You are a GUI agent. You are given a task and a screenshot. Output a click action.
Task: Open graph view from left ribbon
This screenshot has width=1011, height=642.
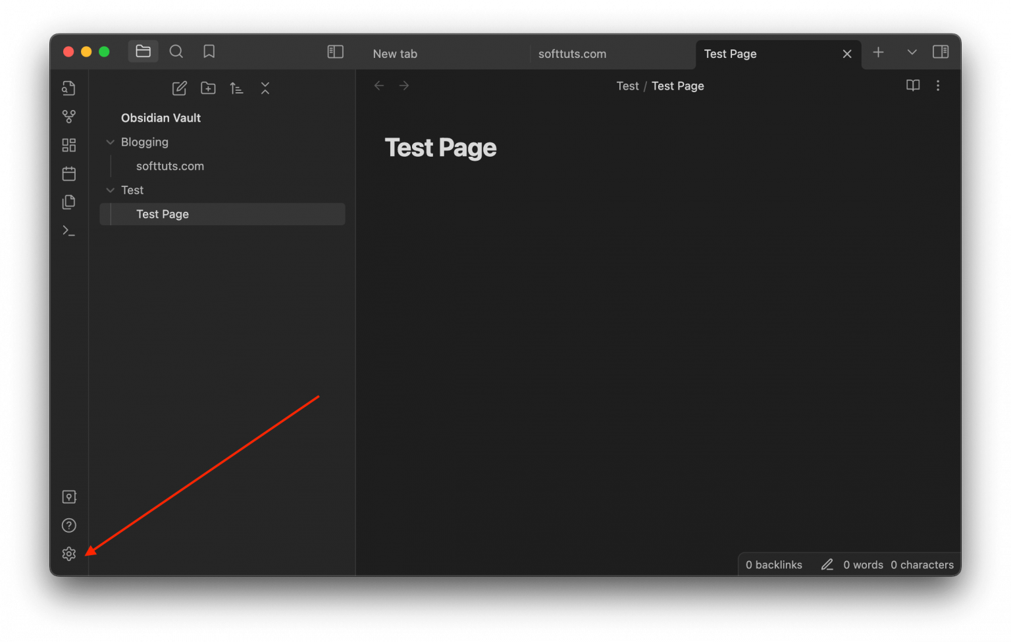[68, 117]
